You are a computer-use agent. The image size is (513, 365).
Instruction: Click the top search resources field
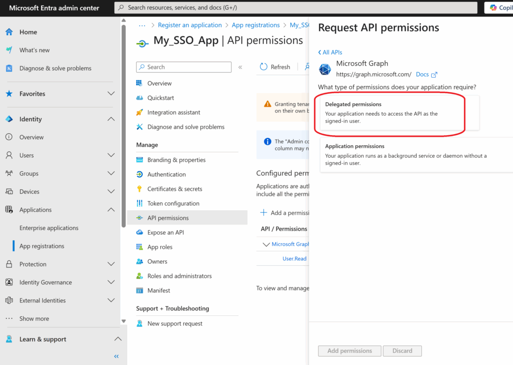point(296,8)
